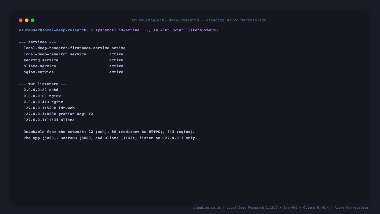Viewport: 380px width, 214px height.
Task: Select the local-deep-research-firstboot.service line
Action: tap(75, 48)
